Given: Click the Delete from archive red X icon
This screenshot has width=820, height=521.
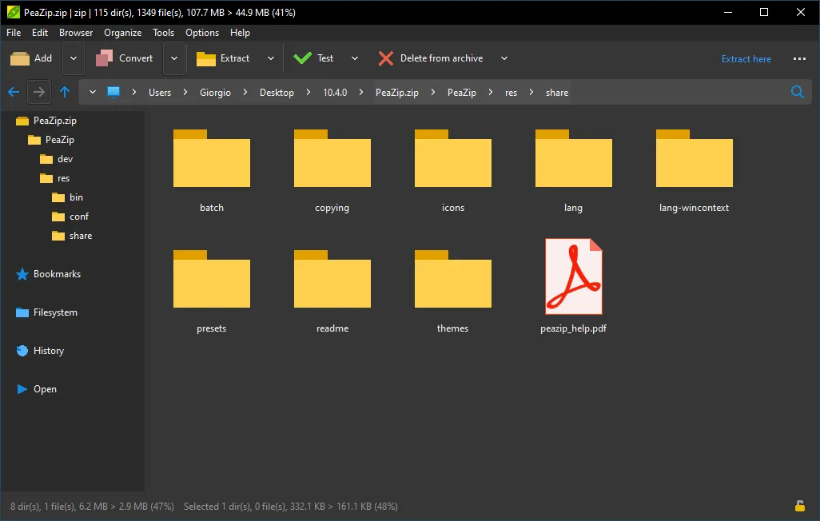Looking at the screenshot, I should click(385, 58).
